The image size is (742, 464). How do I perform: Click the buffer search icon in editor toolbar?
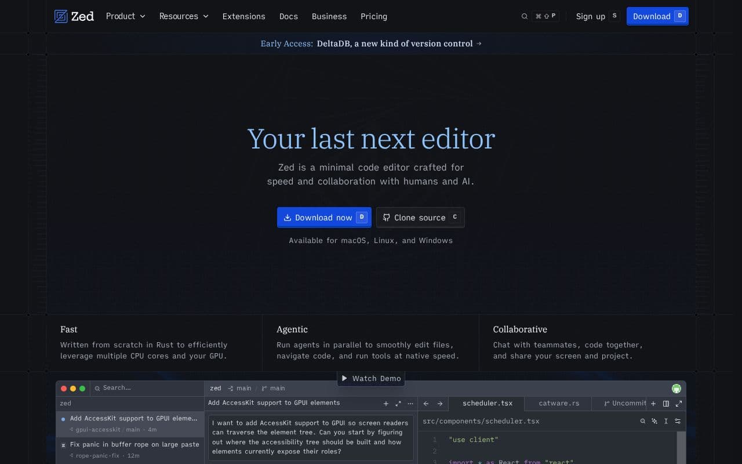pyautogui.click(x=643, y=421)
